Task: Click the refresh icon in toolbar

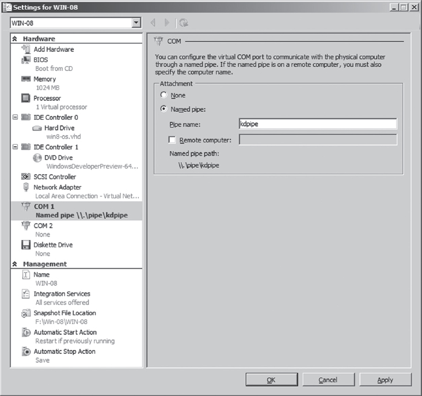Action: pyautogui.click(x=184, y=22)
